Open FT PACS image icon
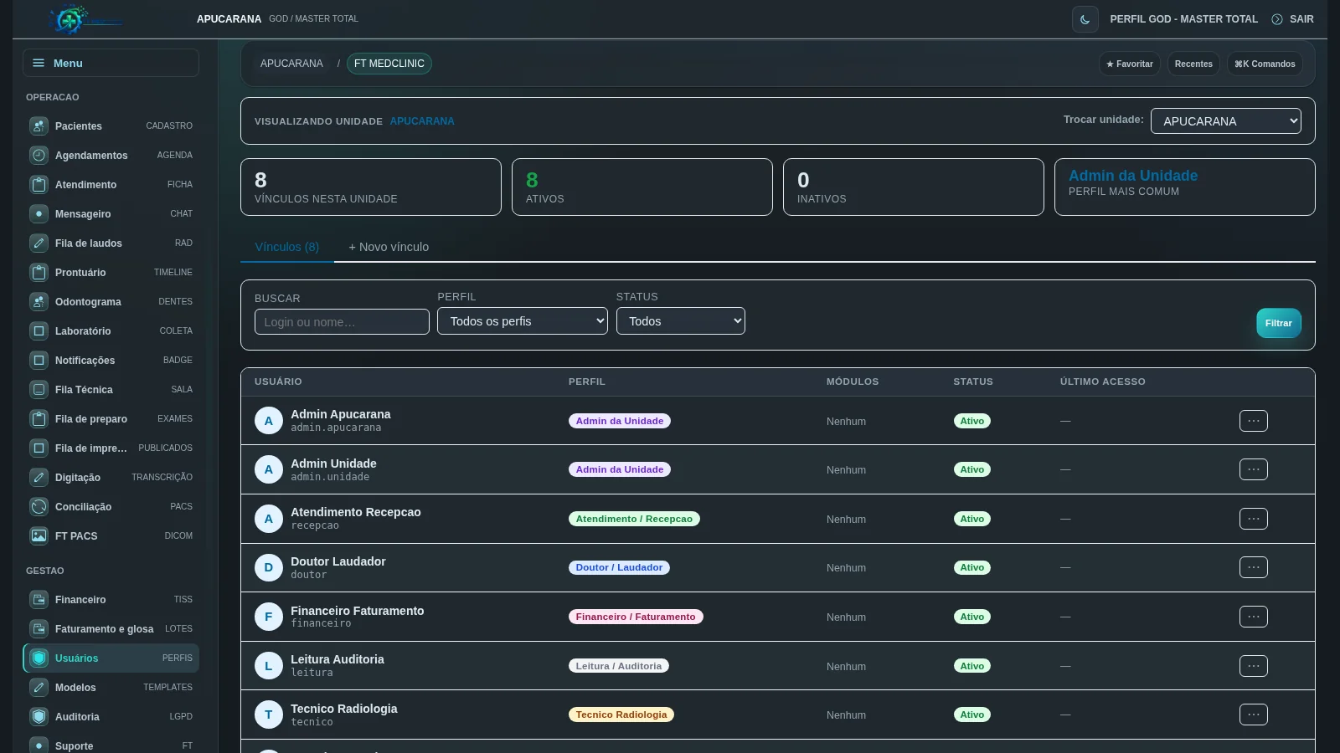This screenshot has height=753, width=1340. point(39,536)
